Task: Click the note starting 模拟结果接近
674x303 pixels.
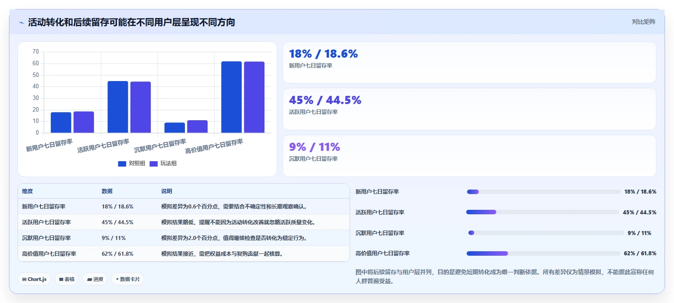Action: pos(223,254)
